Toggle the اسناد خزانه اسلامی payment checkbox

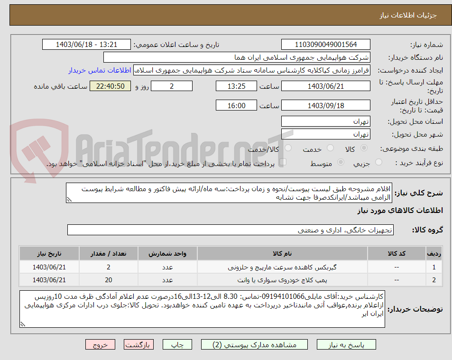click(283, 162)
